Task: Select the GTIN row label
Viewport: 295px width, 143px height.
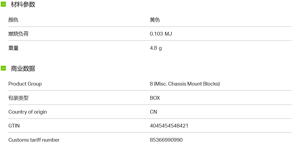Action: (x=14, y=126)
